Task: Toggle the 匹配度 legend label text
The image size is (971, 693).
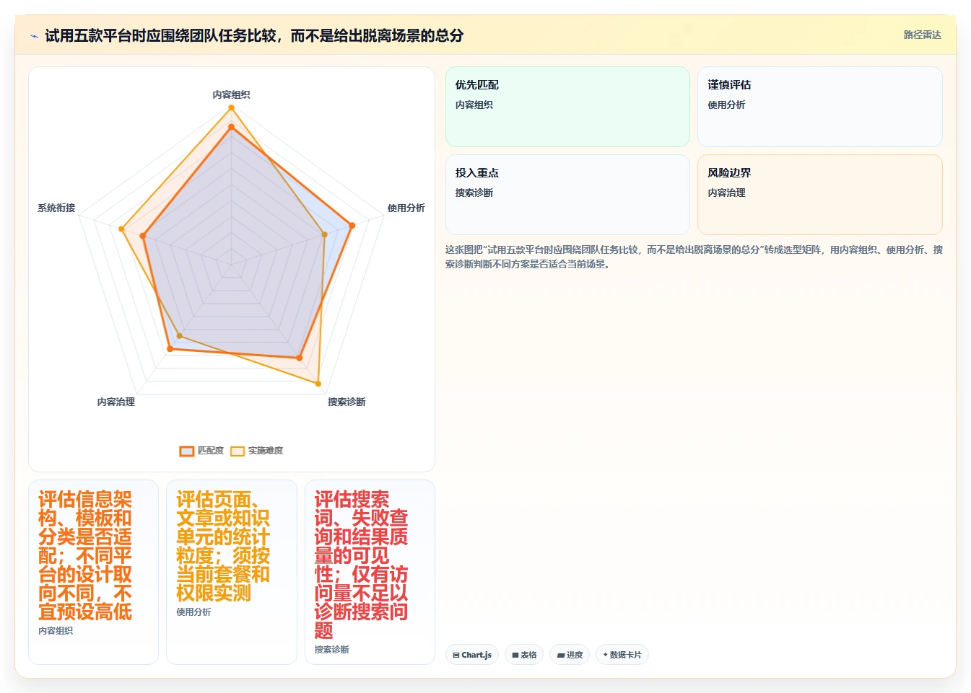Action: [x=211, y=451]
